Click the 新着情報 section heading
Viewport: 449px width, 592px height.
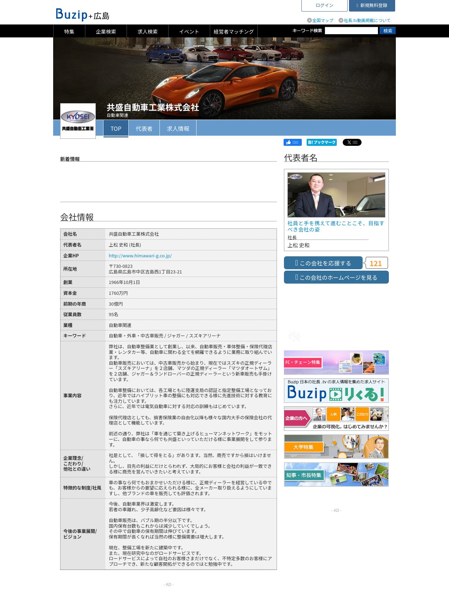(x=70, y=159)
